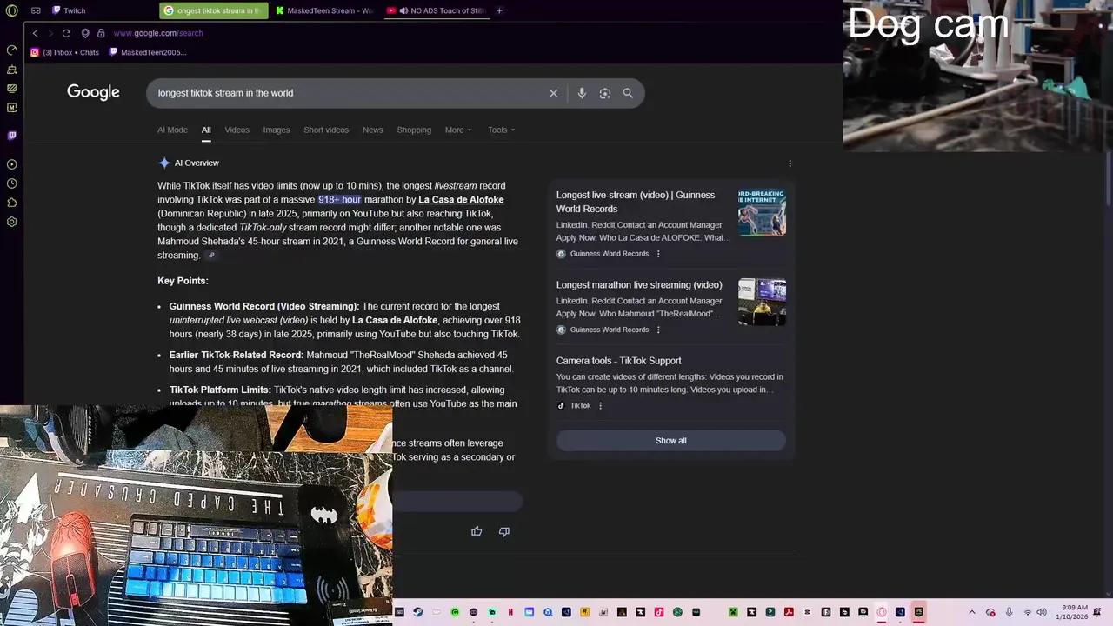The image size is (1113, 626).
Task: Open options for first Guinness World Records source
Action: pyautogui.click(x=658, y=254)
